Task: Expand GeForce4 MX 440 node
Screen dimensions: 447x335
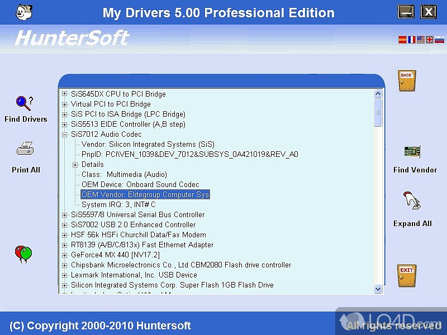Action: pos(65,255)
